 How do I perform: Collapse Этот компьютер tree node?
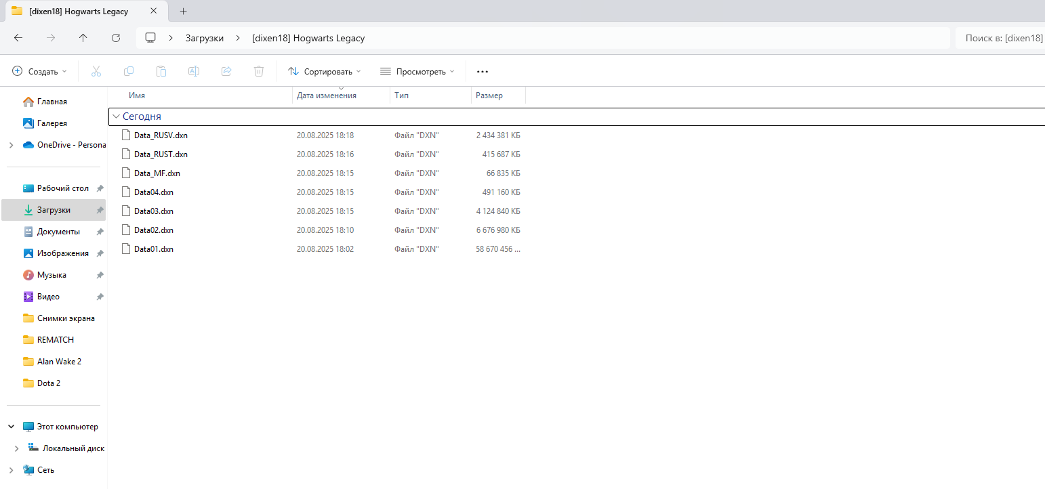[x=11, y=427]
